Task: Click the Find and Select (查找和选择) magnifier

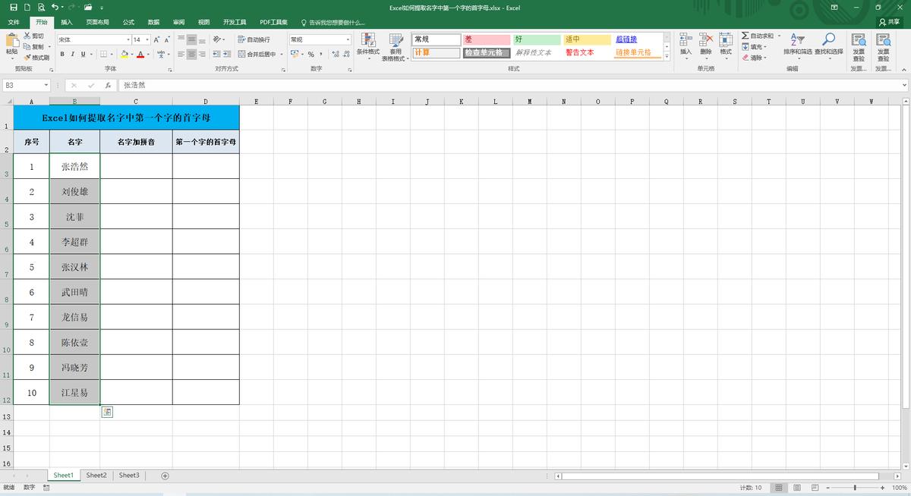Action: click(x=829, y=44)
